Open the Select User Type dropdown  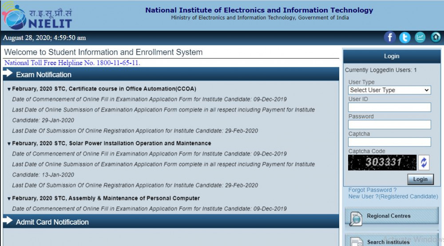tap(389, 90)
